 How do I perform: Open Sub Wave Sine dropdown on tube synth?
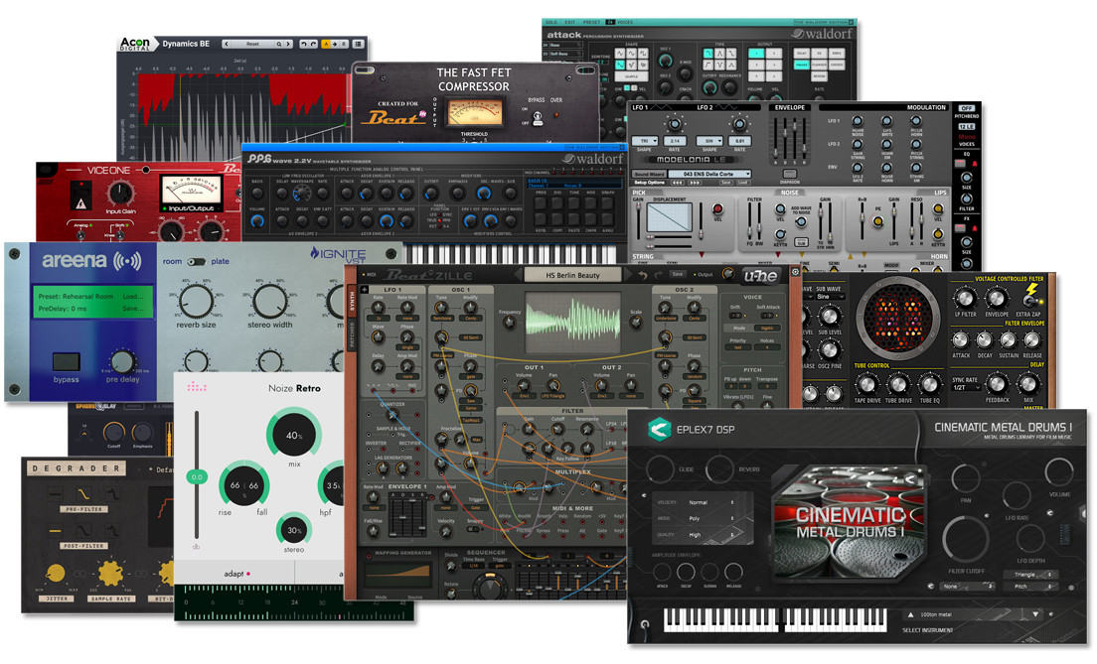pos(830,297)
